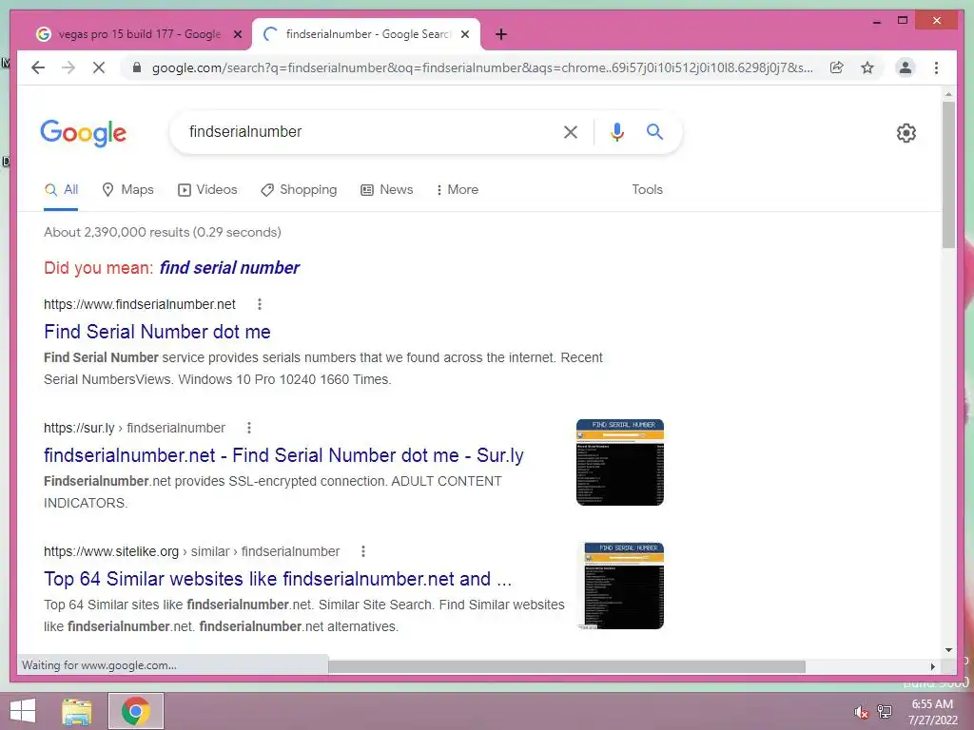The image size is (974, 730).
Task: Click 'About 2,390,000 results' text
Action: [x=117, y=232]
